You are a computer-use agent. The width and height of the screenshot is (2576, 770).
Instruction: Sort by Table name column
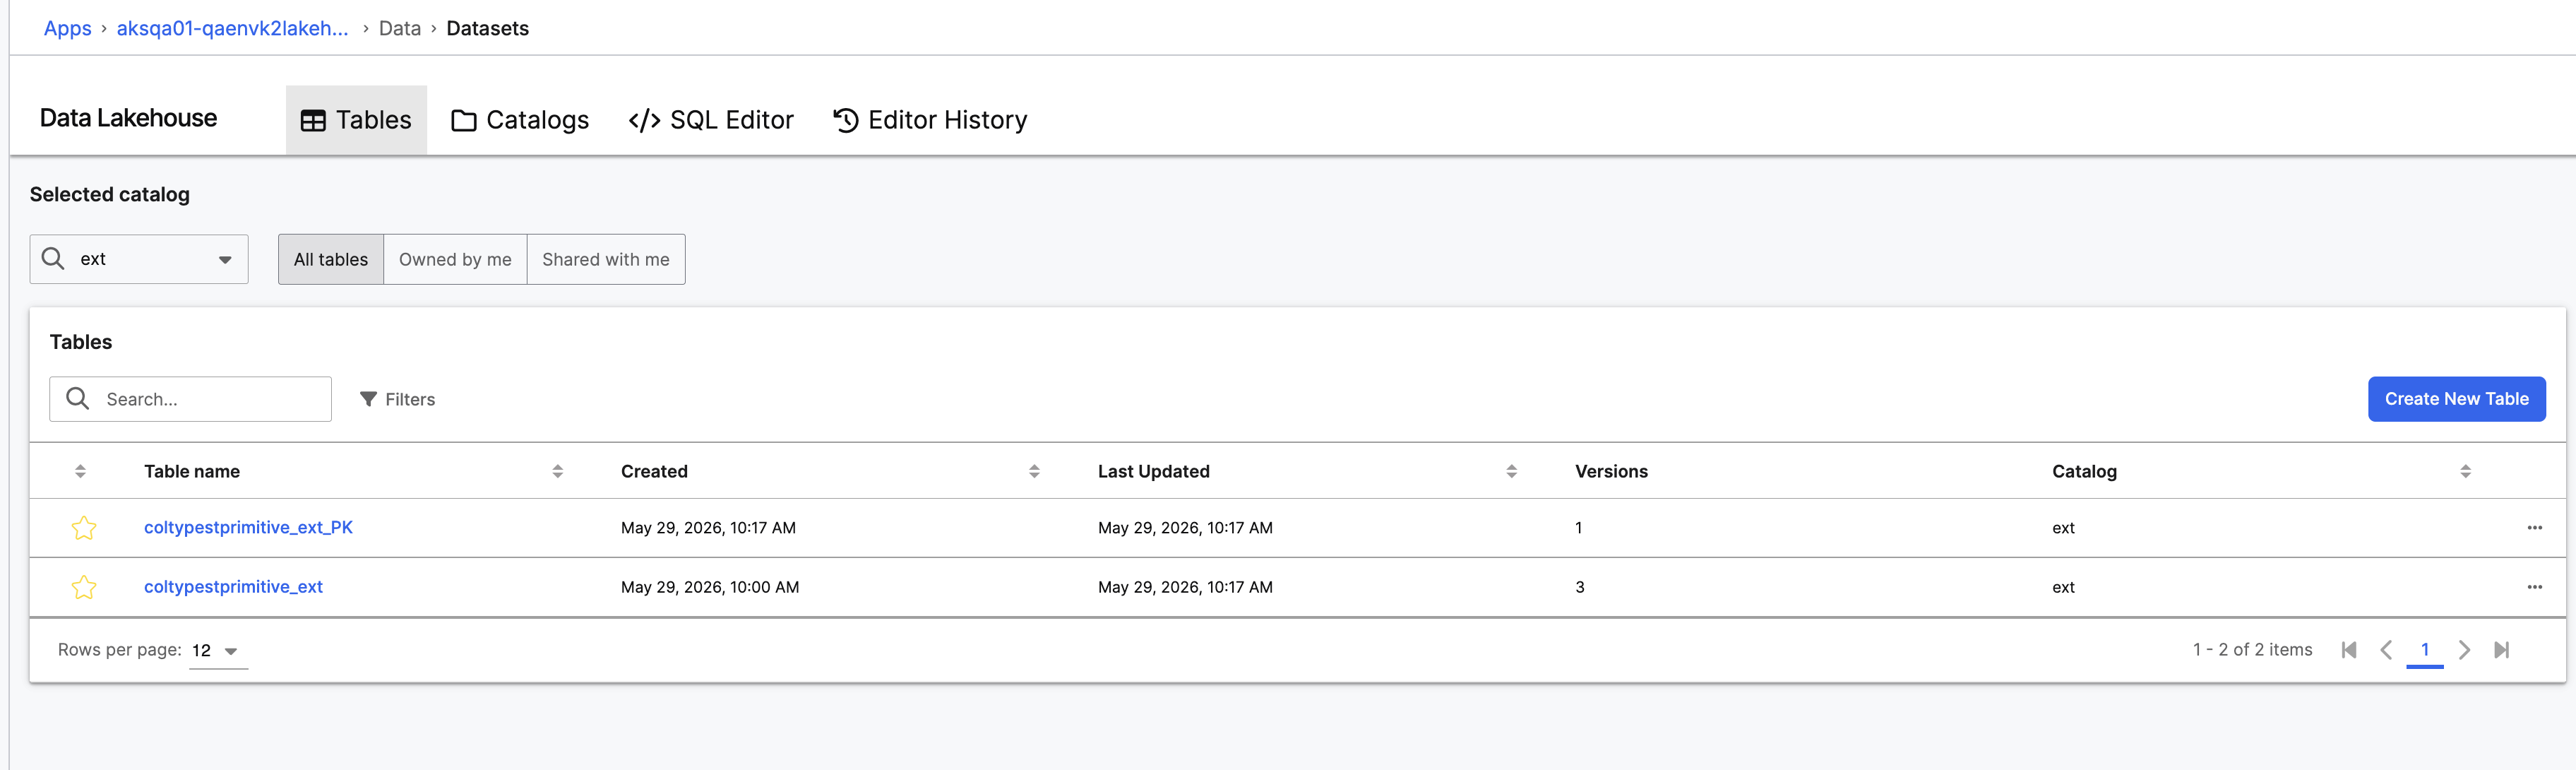pos(558,471)
